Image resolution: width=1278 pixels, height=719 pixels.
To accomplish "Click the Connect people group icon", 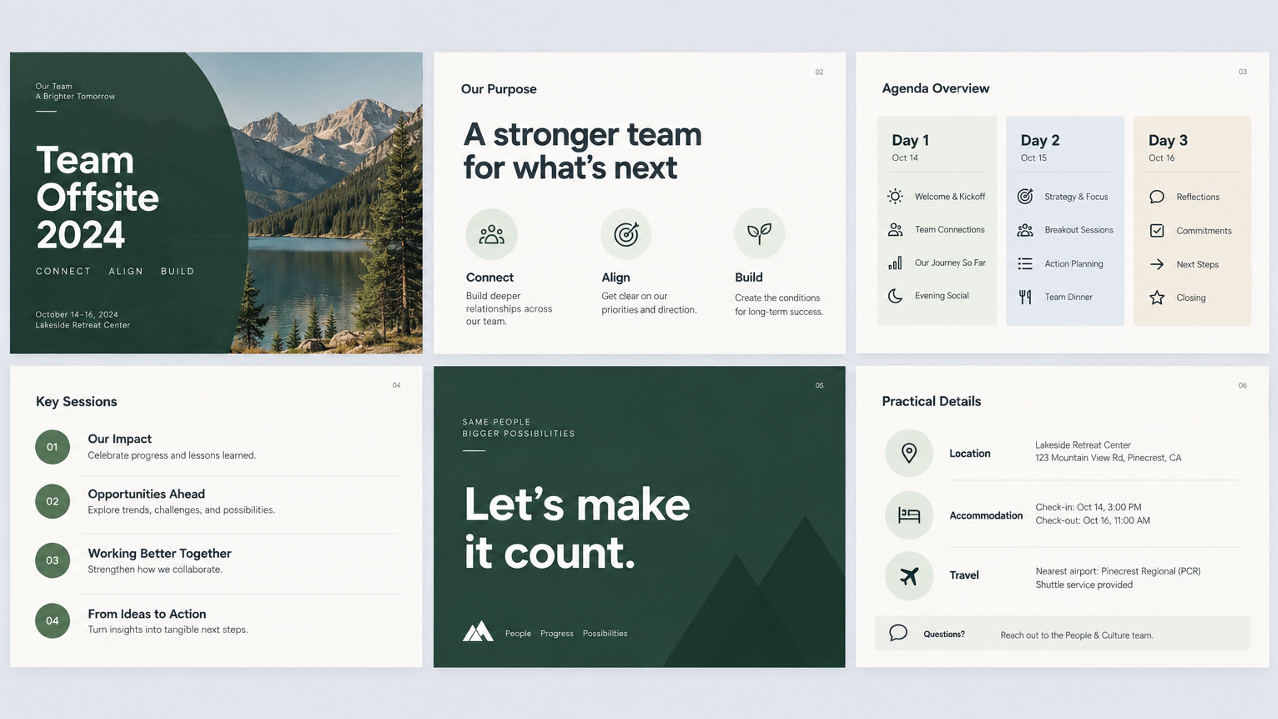I will point(491,234).
